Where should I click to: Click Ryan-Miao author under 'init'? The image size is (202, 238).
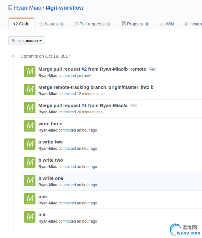coord(48,221)
